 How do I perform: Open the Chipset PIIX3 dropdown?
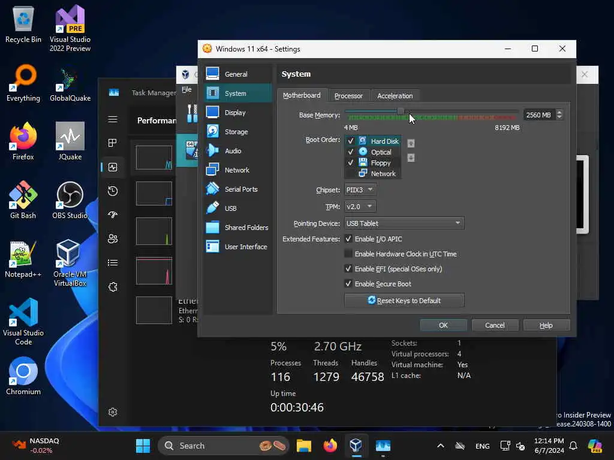pos(360,190)
